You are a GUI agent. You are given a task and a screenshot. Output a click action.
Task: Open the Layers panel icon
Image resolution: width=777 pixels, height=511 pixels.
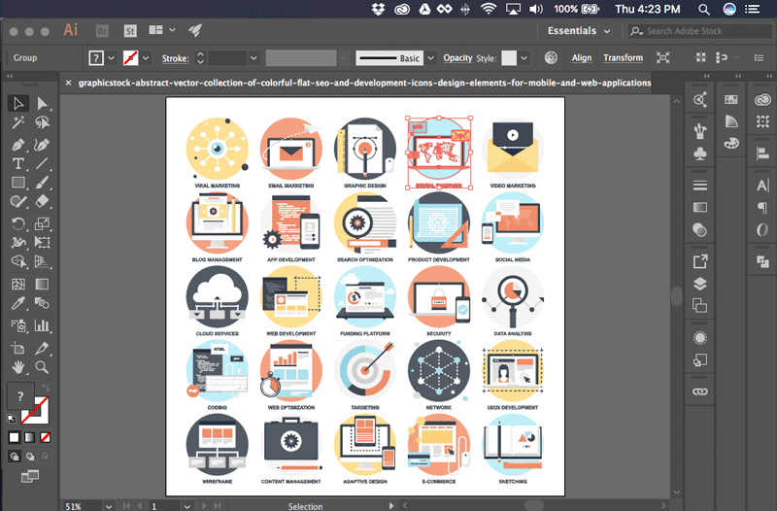tap(699, 285)
